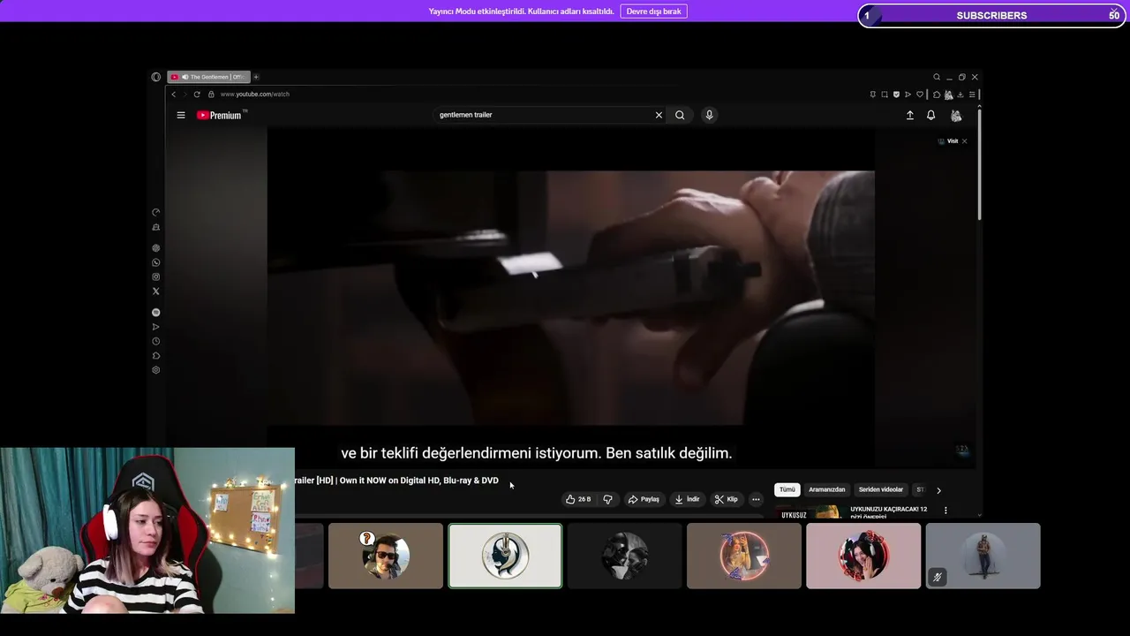Screen dimensions: 1130x636
Task: Open the sidebar Flow arrow icon
Action: click(x=156, y=327)
